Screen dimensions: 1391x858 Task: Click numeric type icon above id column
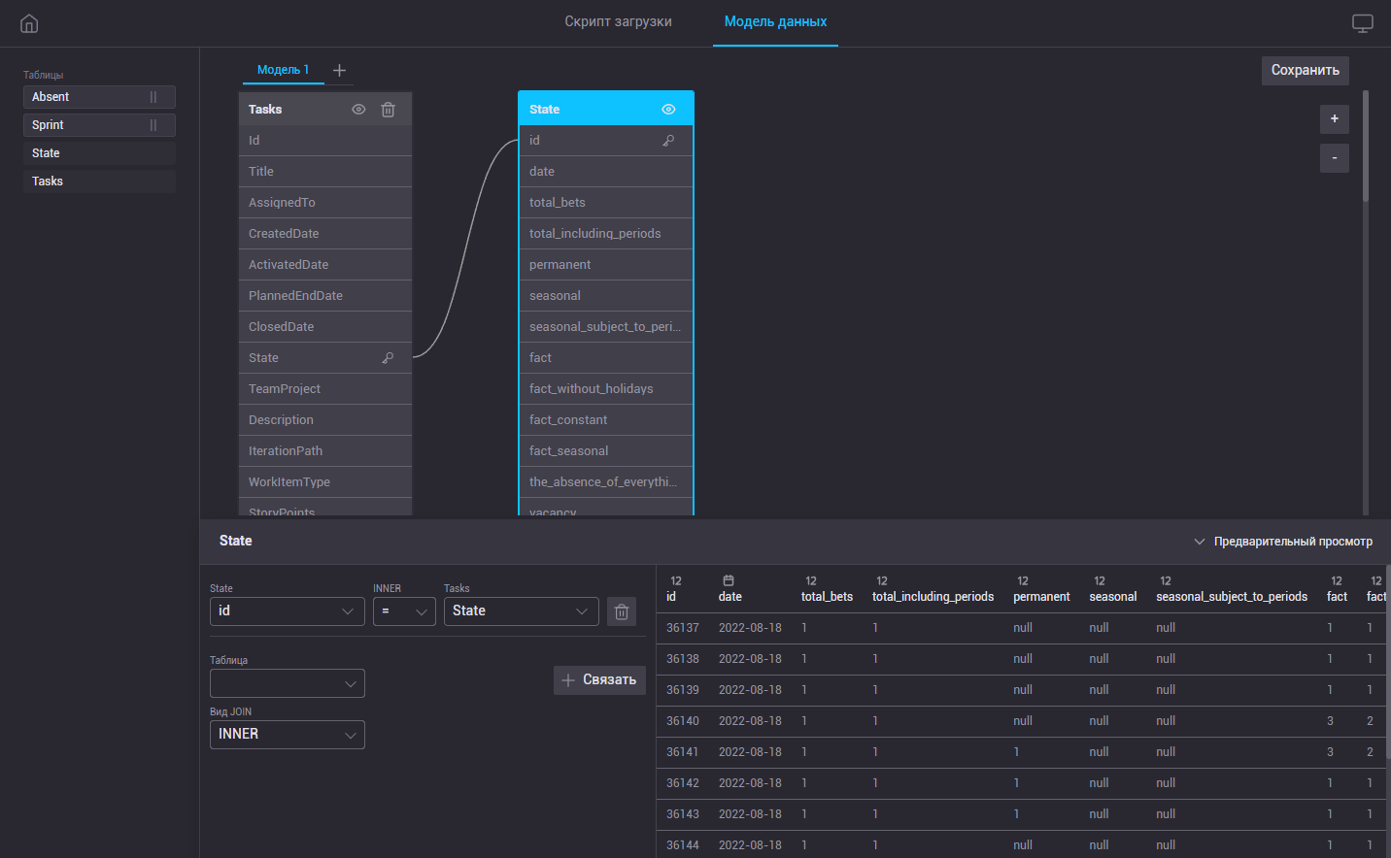coord(676,580)
